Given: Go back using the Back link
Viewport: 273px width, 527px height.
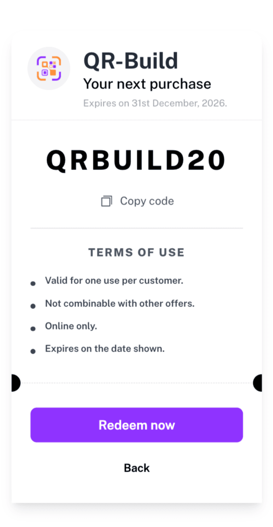Looking at the screenshot, I should coord(137,468).
